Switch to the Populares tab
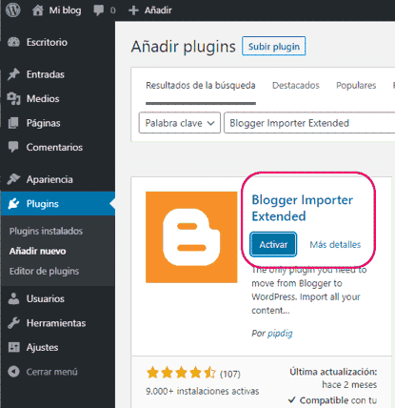 (x=356, y=85)
